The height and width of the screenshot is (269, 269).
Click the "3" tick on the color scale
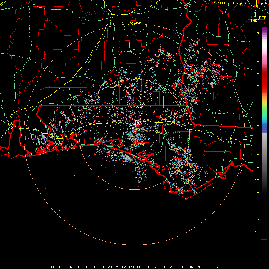tap(258, 87)
